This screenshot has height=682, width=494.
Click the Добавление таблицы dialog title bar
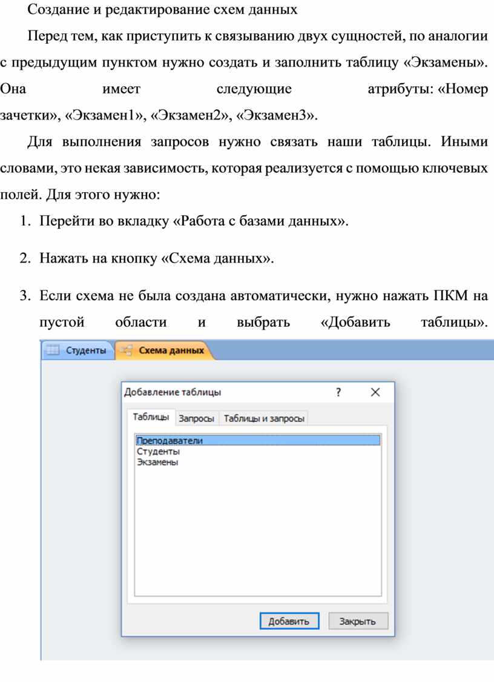[258, 392]
